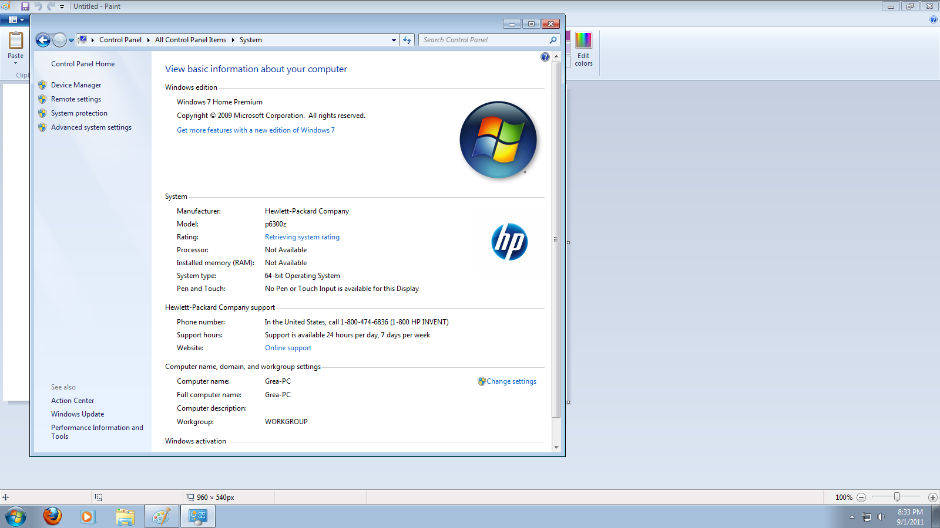The image size is (940, 528).
Task: Launch Firefox from the taskbar
Action: click(x=52, y=516)
